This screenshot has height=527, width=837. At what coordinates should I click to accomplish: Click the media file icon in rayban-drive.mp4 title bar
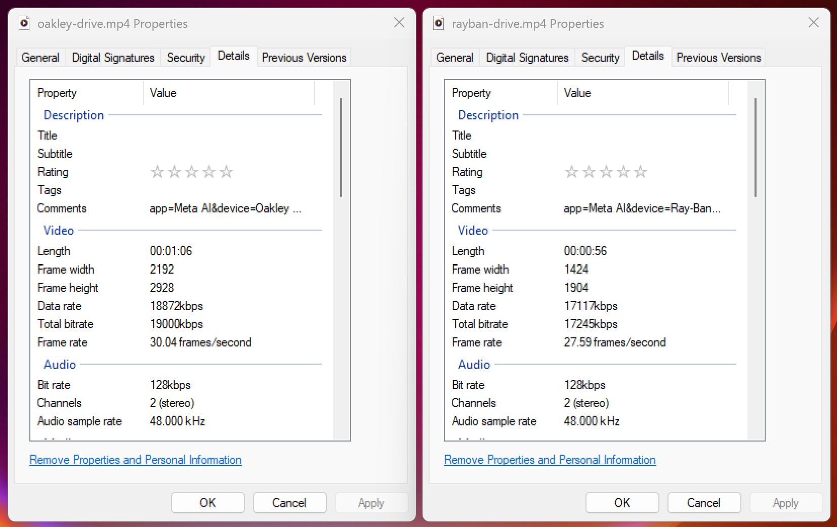click(438, 23)
